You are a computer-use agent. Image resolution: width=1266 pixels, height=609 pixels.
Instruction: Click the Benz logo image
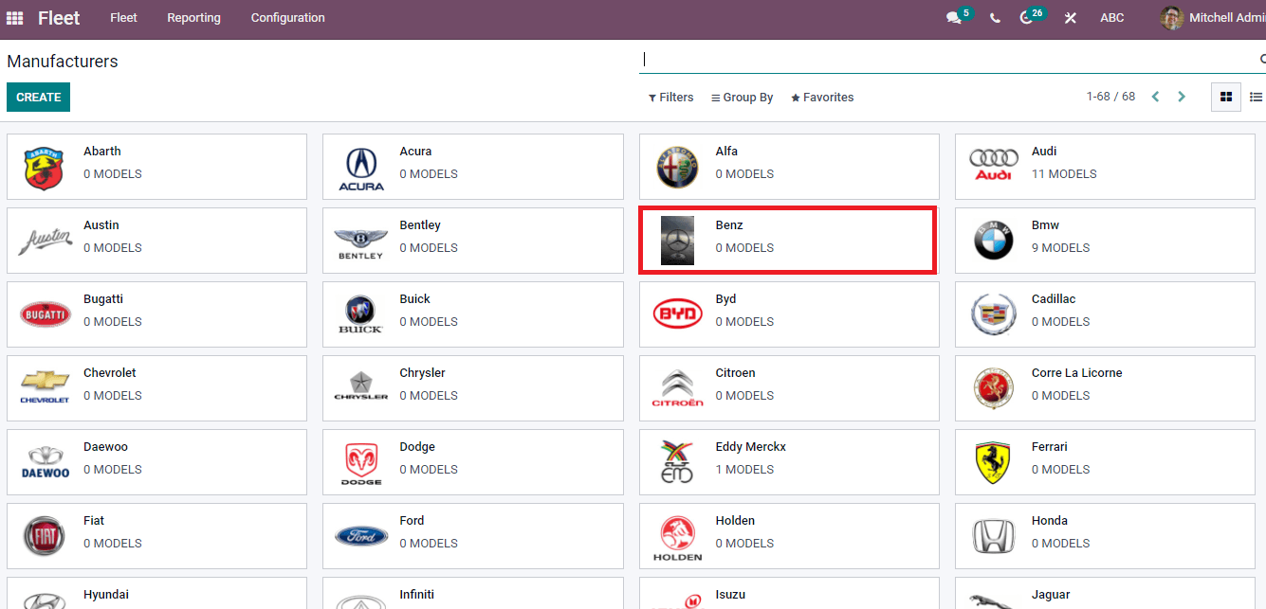coord(677,241)
